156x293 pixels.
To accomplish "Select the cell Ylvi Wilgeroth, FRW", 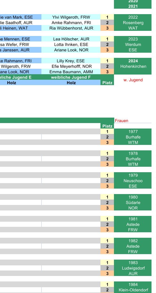I will [71, 17].
